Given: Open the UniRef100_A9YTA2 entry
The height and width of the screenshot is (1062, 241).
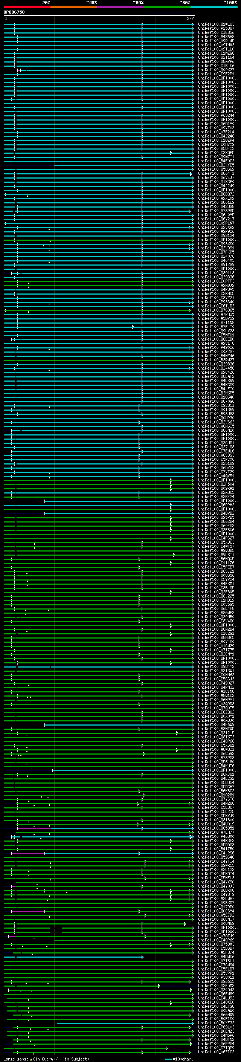Looking at the screenshot, I should [x=216, y=128].
